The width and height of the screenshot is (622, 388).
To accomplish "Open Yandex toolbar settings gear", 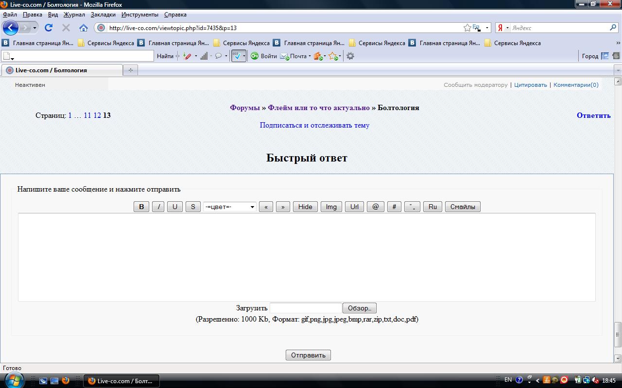I will 350,56.
